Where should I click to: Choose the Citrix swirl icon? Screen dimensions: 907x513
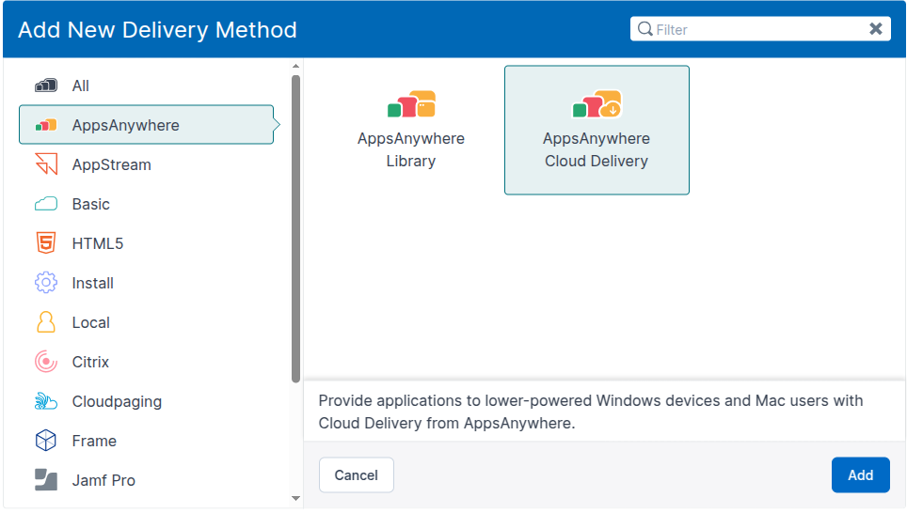coord(46,362)
